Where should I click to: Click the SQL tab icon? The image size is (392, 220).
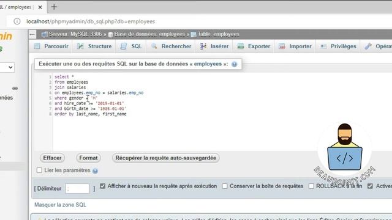click(x=124, y=46)
